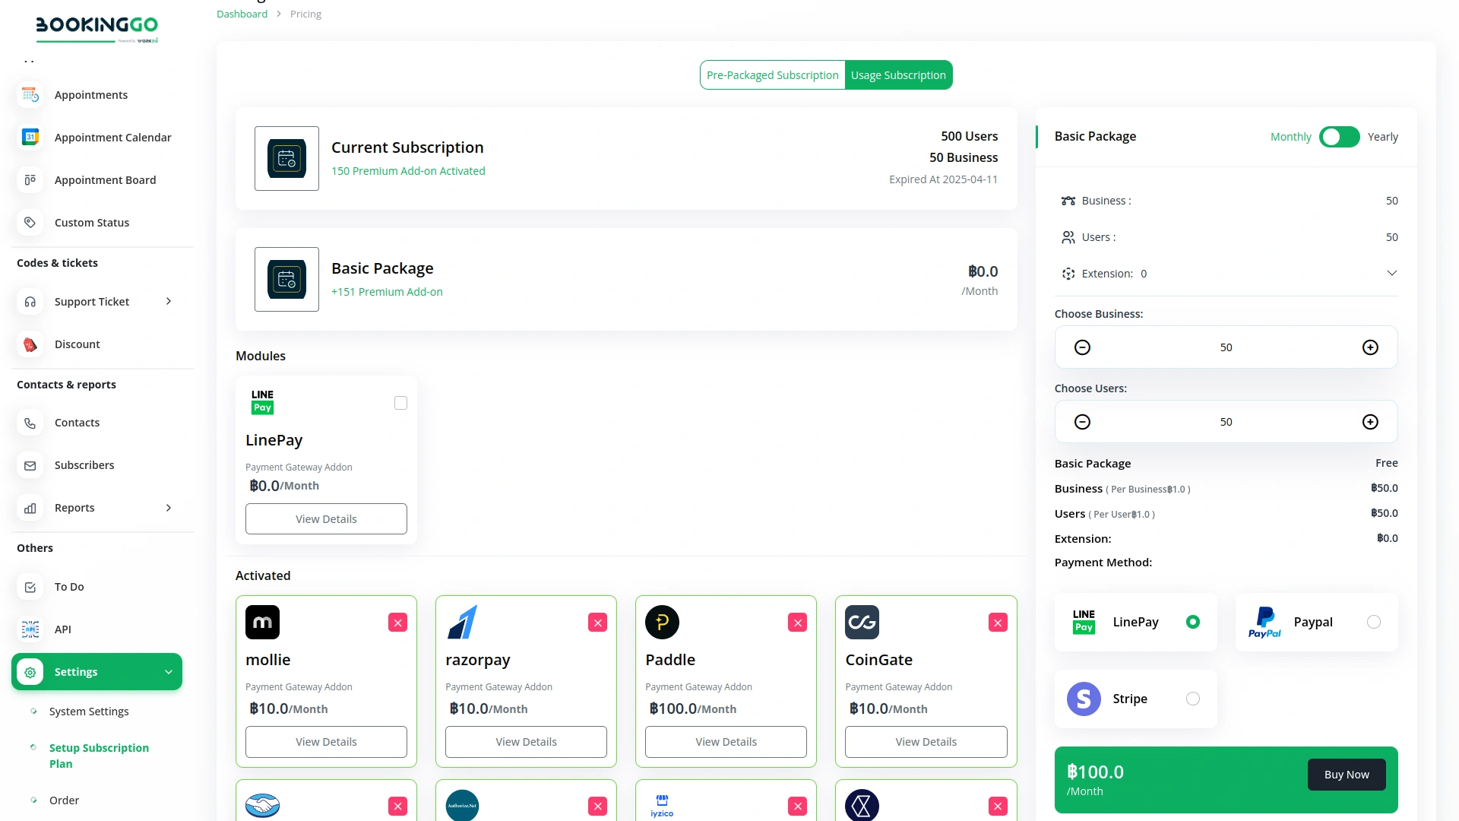Remove CoinGate addon using red X icon

(x=997, y=623)
